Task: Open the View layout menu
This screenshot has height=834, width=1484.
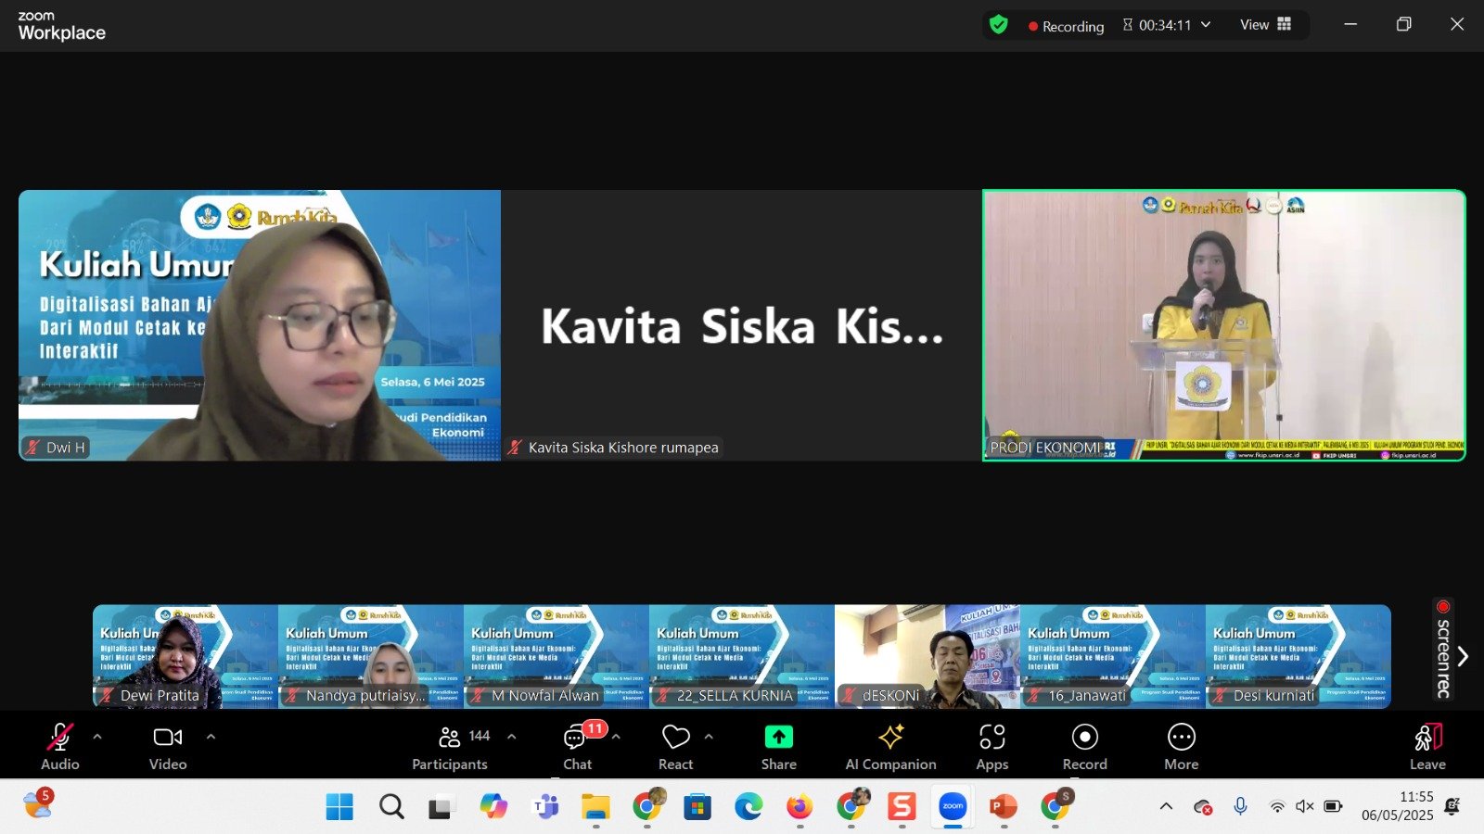Action: click(x=1266, y=25)
